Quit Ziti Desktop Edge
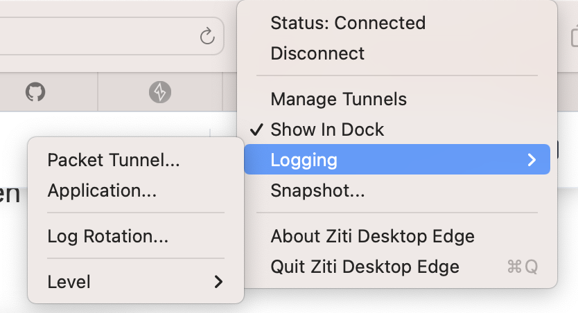The image size is (578, 313). (x=365, y=267)
